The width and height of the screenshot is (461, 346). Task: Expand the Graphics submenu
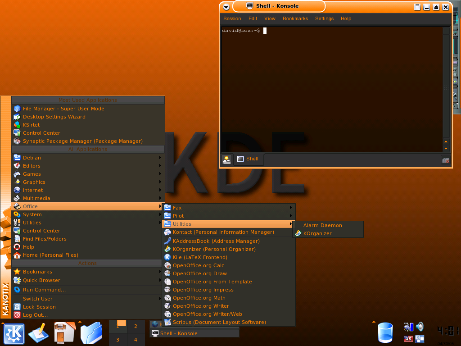click(88, 182)
